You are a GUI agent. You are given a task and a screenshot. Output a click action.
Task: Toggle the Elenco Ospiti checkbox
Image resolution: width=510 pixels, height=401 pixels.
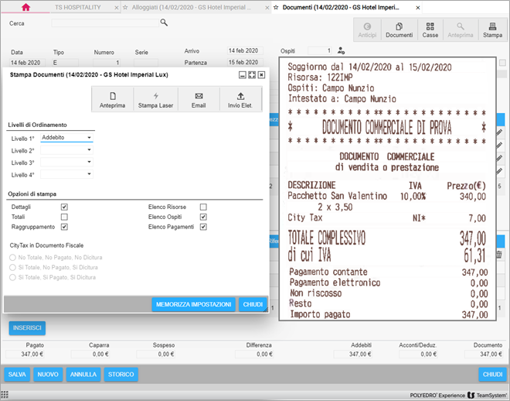tap(203, 217)
